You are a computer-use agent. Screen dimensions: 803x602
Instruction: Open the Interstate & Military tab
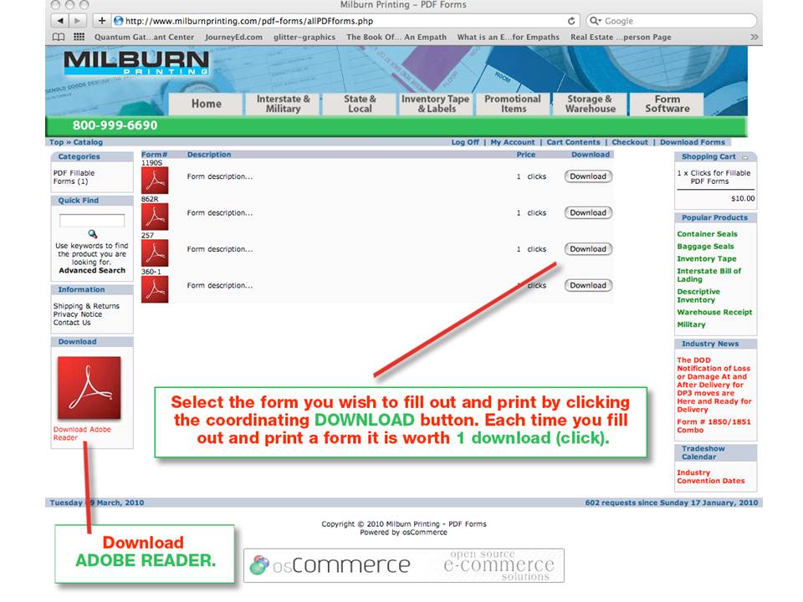click(284, 104)
